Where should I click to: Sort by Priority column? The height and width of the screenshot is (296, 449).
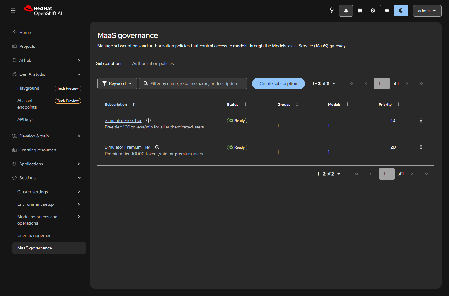click(389, 105)
